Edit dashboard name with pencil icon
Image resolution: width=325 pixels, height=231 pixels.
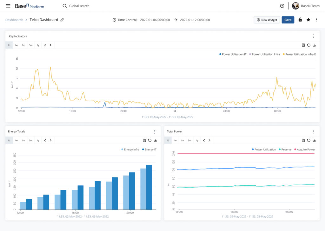pyautogui.click(x=62, y=20)
